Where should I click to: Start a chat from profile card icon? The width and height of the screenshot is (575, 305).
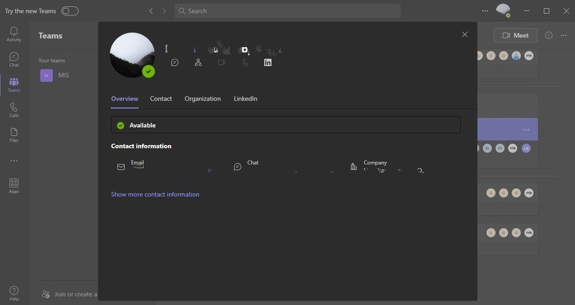(175, 63)
